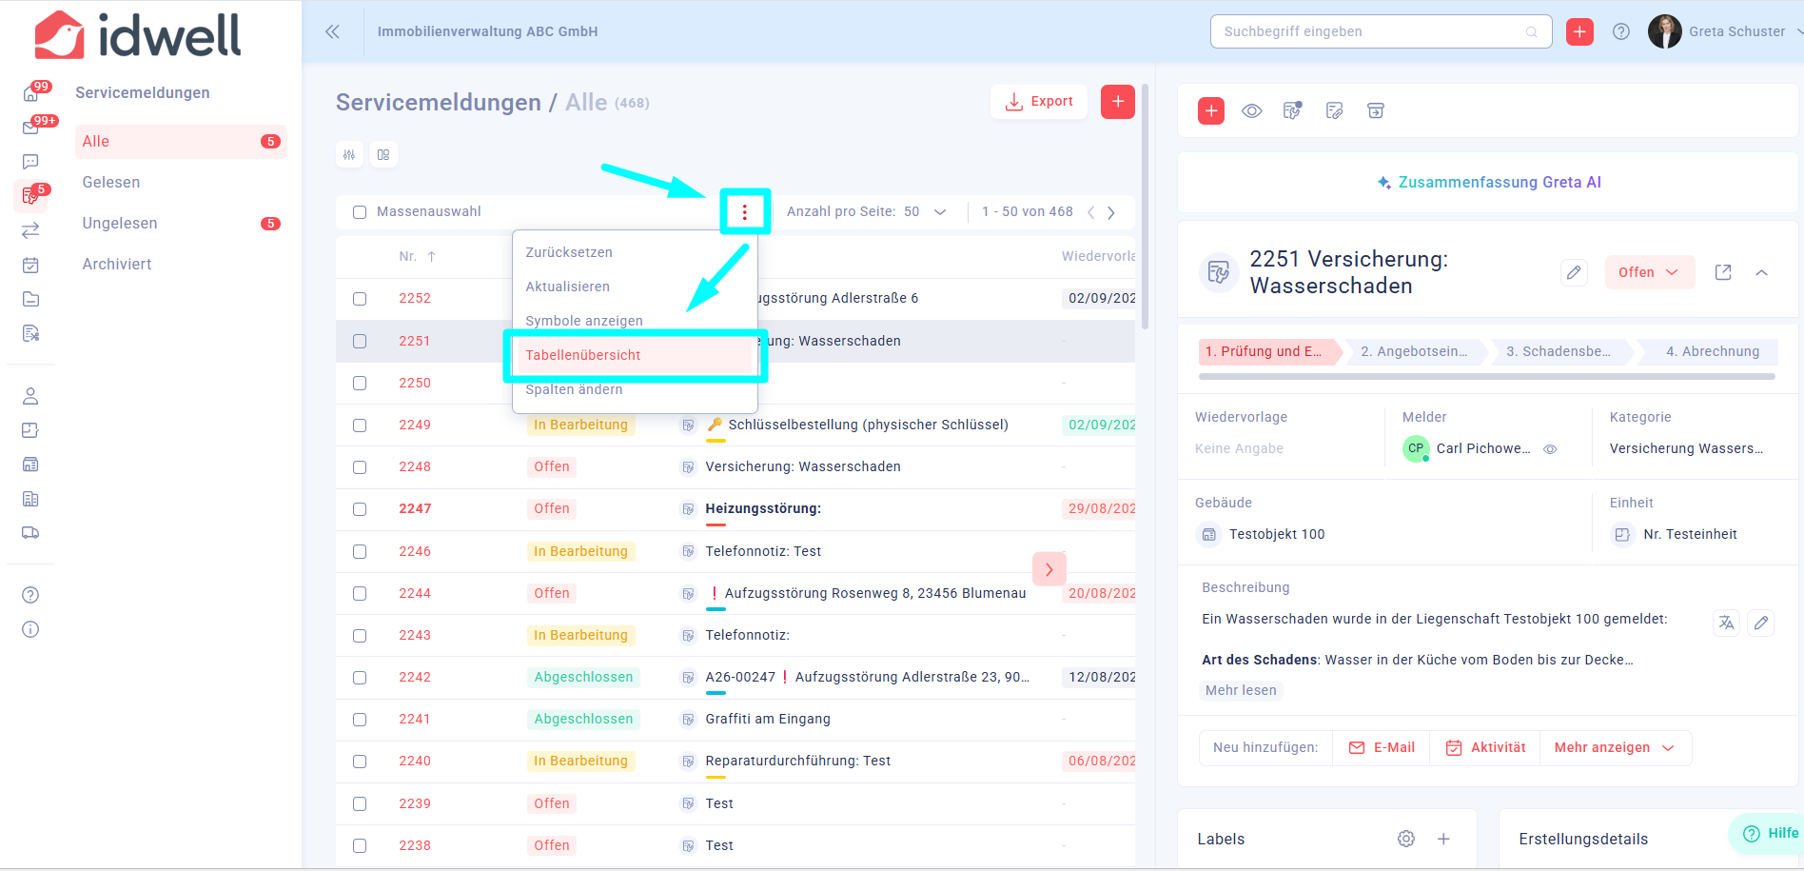Check the box for ticket 2249
Viewport: 1804px width, 871px height.
[360, 426]
